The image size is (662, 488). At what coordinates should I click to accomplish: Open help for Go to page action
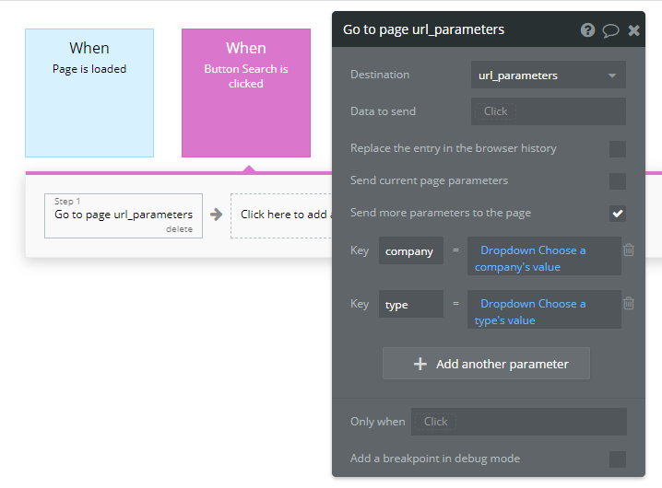point(587,30)
